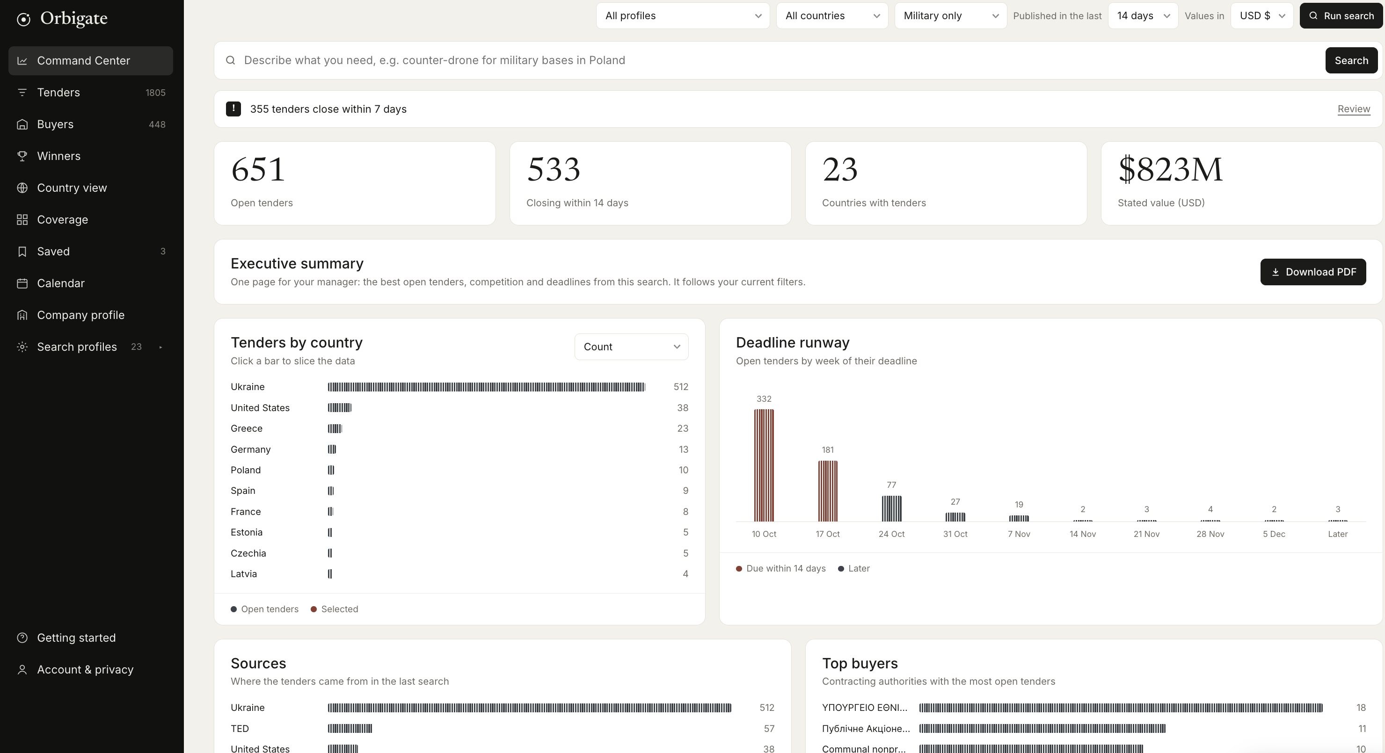Click the Poland country bar
Image resolution: width=1385 pixels, height=753 pixels.
coord(331,471)
